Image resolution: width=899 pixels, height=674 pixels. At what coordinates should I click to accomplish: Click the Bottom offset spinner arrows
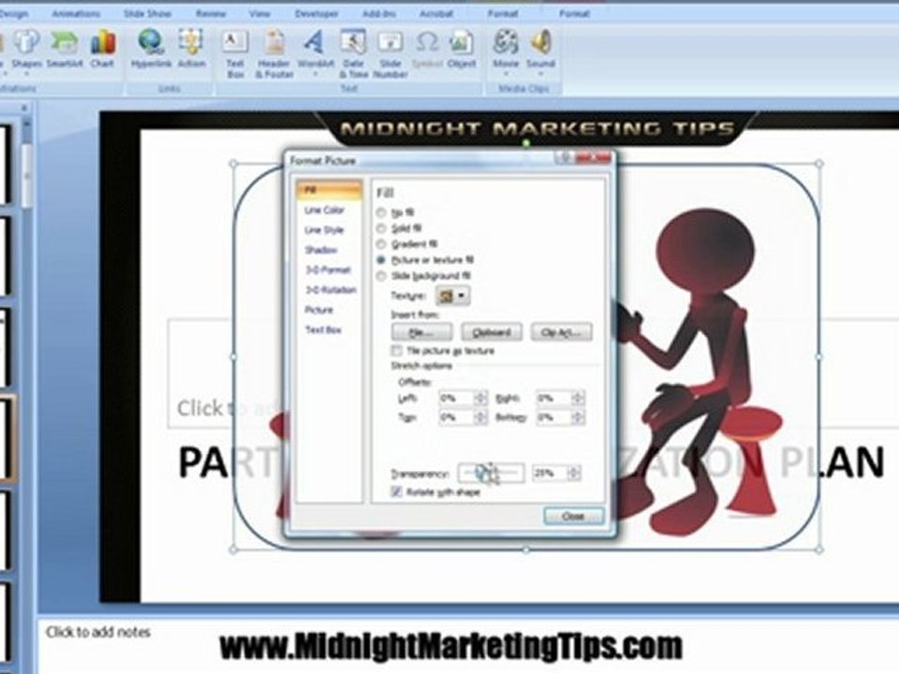pos(578,418)
